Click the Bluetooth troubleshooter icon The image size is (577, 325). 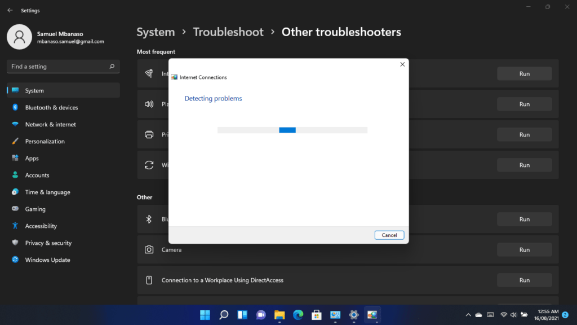tap(148, 219)
